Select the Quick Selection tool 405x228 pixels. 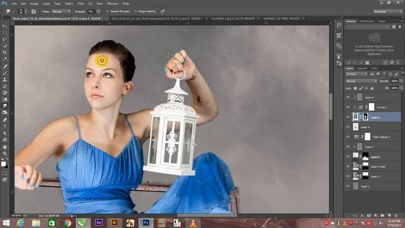coord(4,46)
